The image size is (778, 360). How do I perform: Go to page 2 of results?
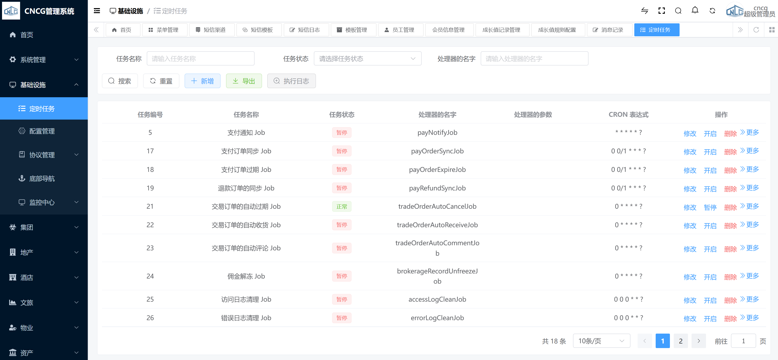pos(680,341)
